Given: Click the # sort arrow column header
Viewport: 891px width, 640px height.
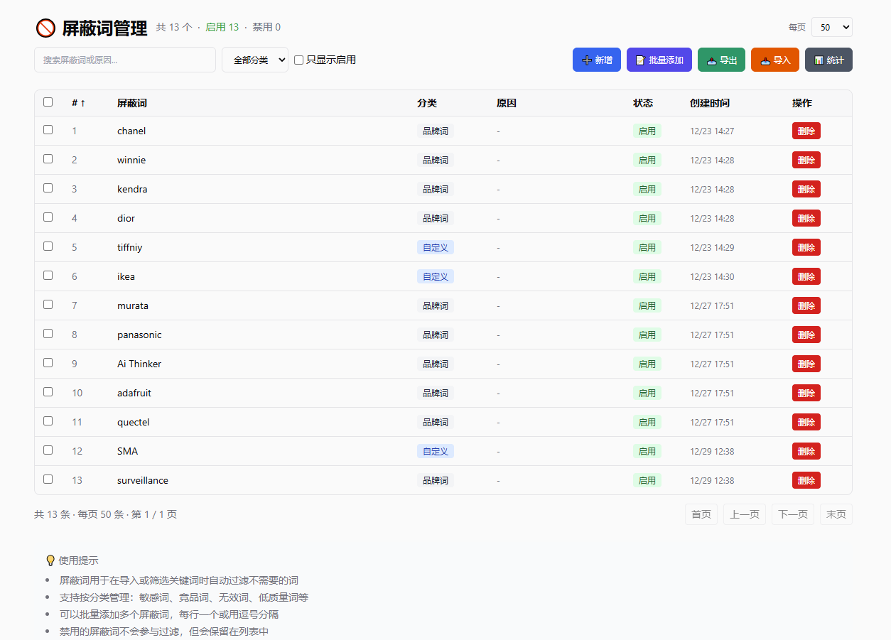Looking at the screenshot, I should click(78, 103).
